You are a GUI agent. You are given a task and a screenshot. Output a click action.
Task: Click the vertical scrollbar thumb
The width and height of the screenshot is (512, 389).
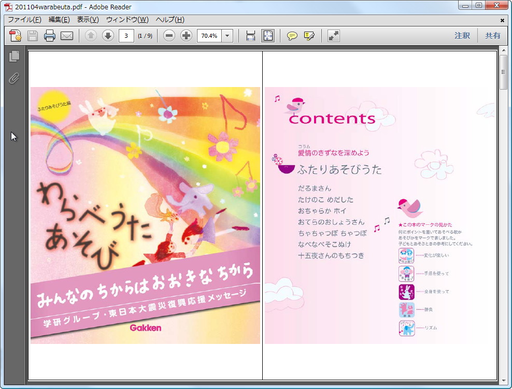(503, 72)
